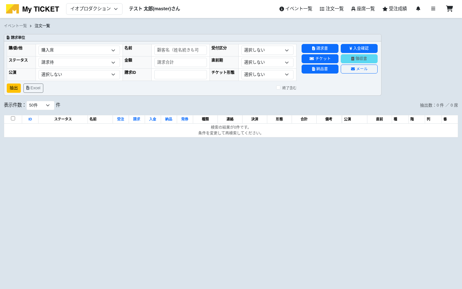This screenshot has width=462, height=289.
Task: Focus the 請求ID input field
Action: 181,74
